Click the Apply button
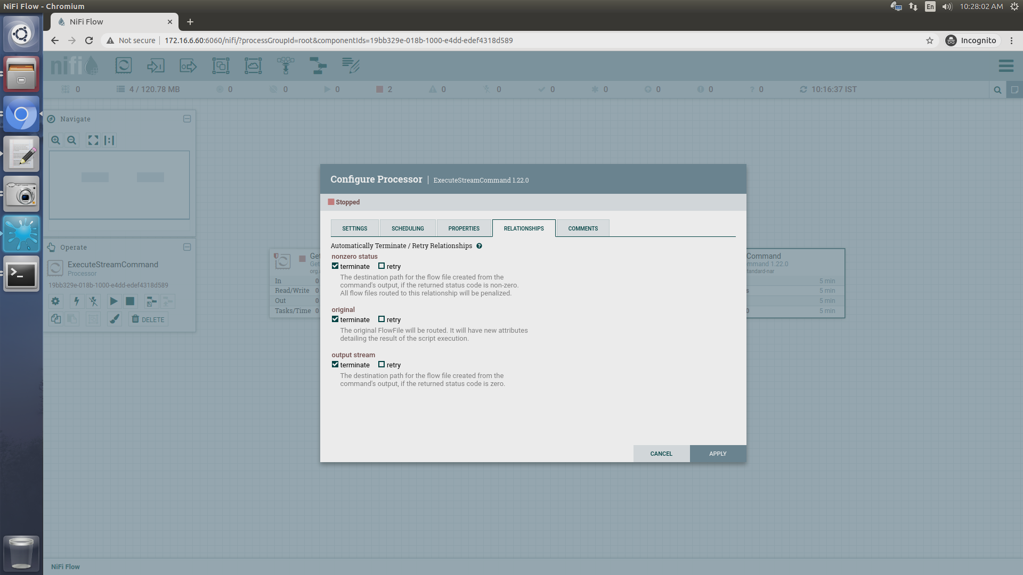The height and width of the screenshot is (575, 1023). tap(717, 454)
